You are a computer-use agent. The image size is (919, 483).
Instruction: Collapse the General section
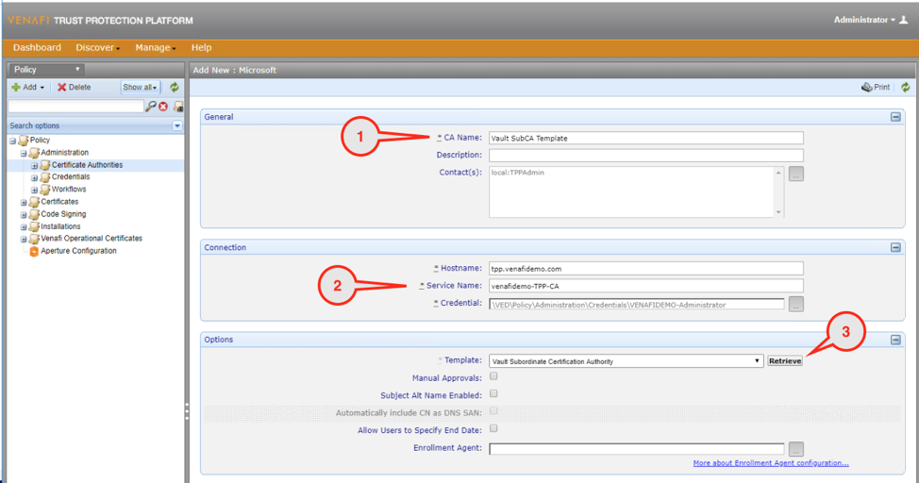[895, 117]
